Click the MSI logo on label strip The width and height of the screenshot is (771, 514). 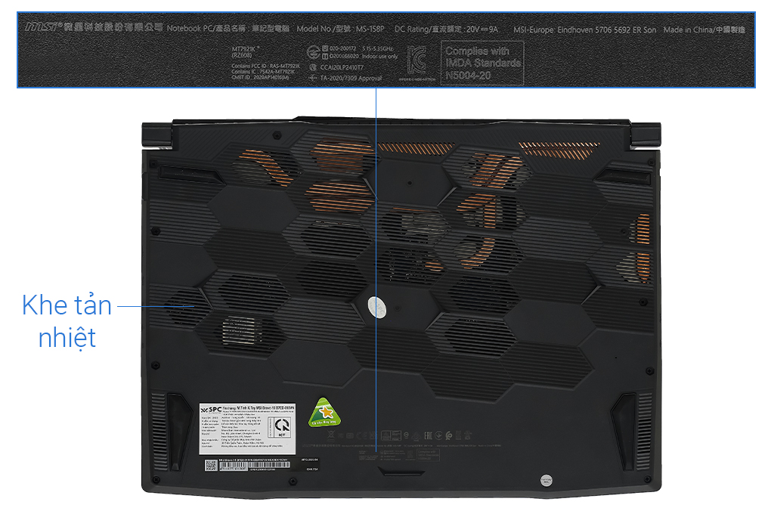[x=43, y=26]
